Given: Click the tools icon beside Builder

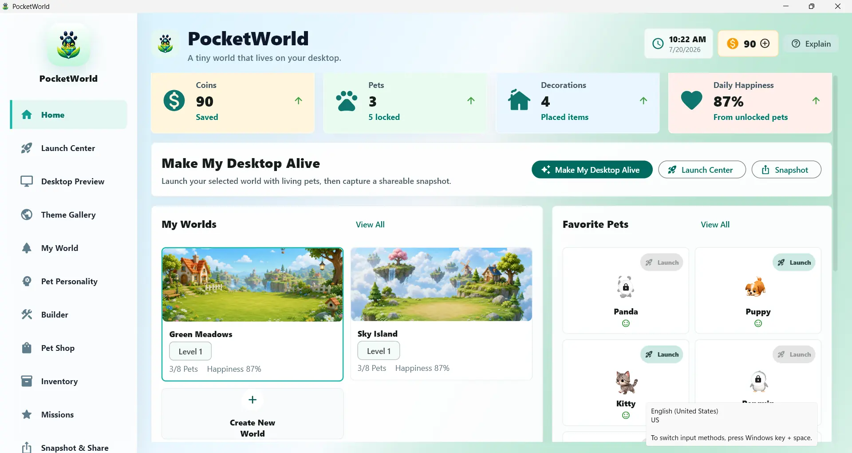Looking at the screenshot, I should point(27,315).
